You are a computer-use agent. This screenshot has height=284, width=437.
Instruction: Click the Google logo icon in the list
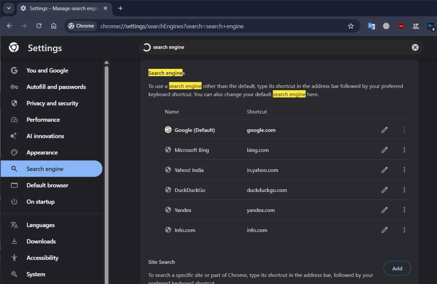point(168,130)
